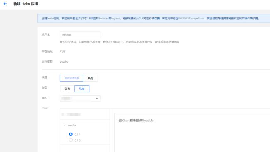This screenshot has width=270, height=152.
Task: Select chart version 0.1.0 radio button
Action: coord(71,140)
